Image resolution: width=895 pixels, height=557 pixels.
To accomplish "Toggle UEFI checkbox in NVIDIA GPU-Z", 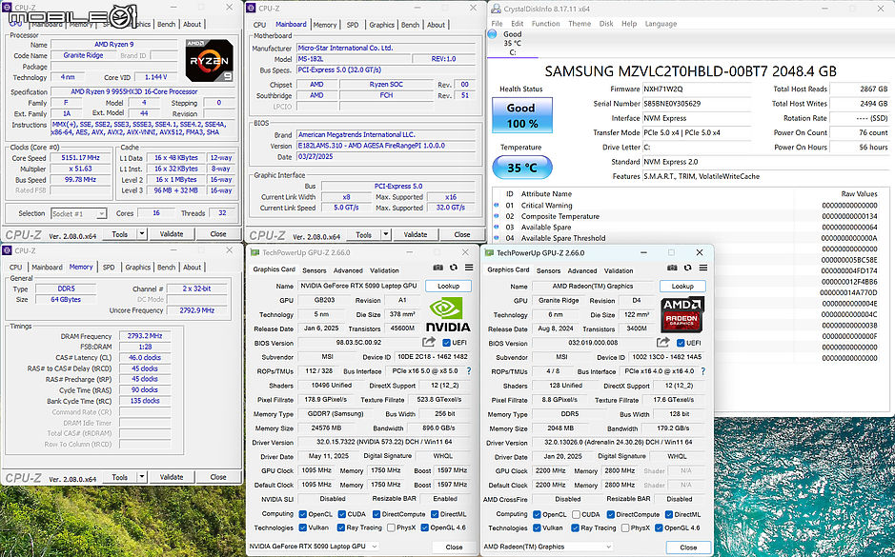I will pyautogui.click(x=447, y=343).
